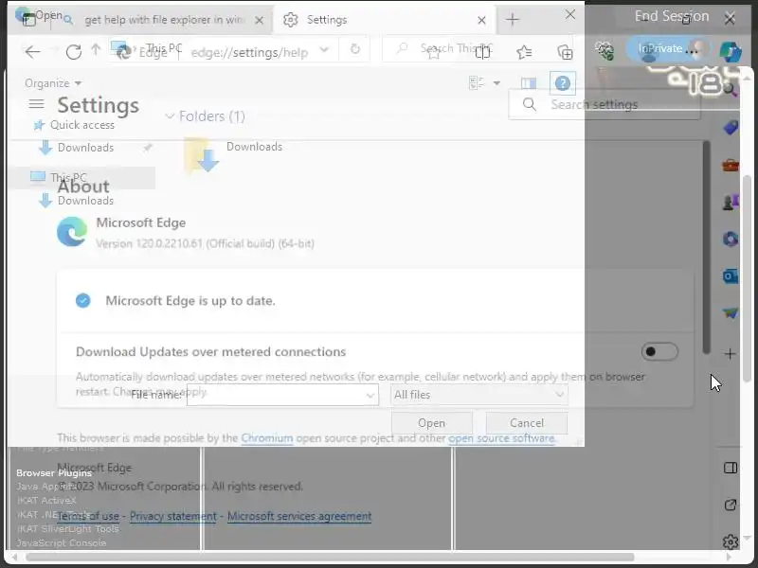The height and width of the screenshot is (568, 758).
Task: Click the horizontal scrollbar at the bottom
Action: tap(330, 558)
